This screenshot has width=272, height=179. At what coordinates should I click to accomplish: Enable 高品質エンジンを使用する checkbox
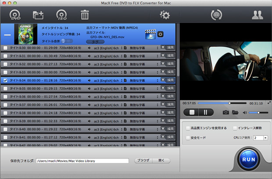point(188,128)
